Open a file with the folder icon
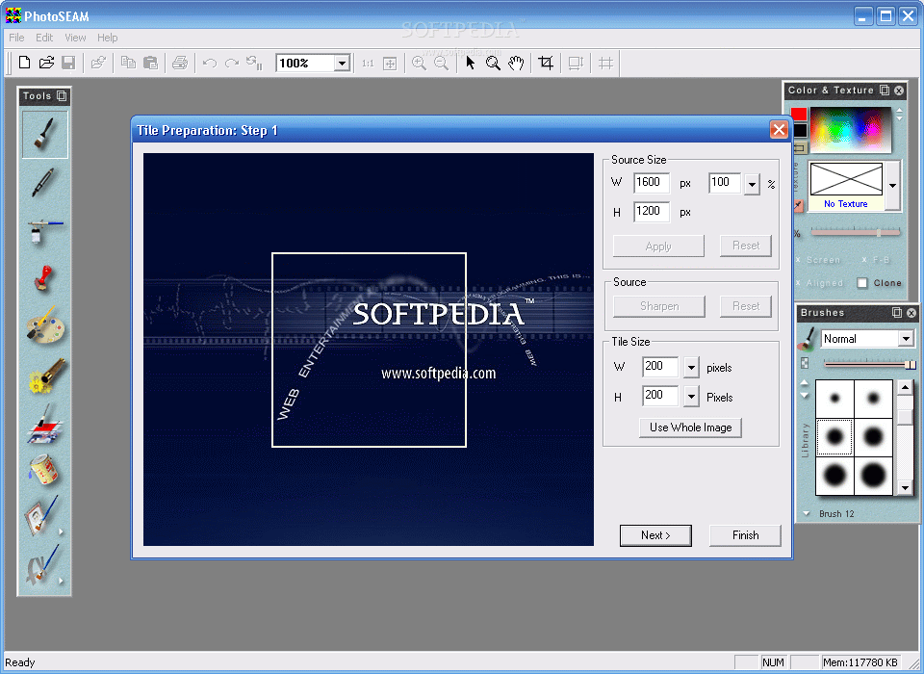This screenshot has width=924, height=674. 46,63
